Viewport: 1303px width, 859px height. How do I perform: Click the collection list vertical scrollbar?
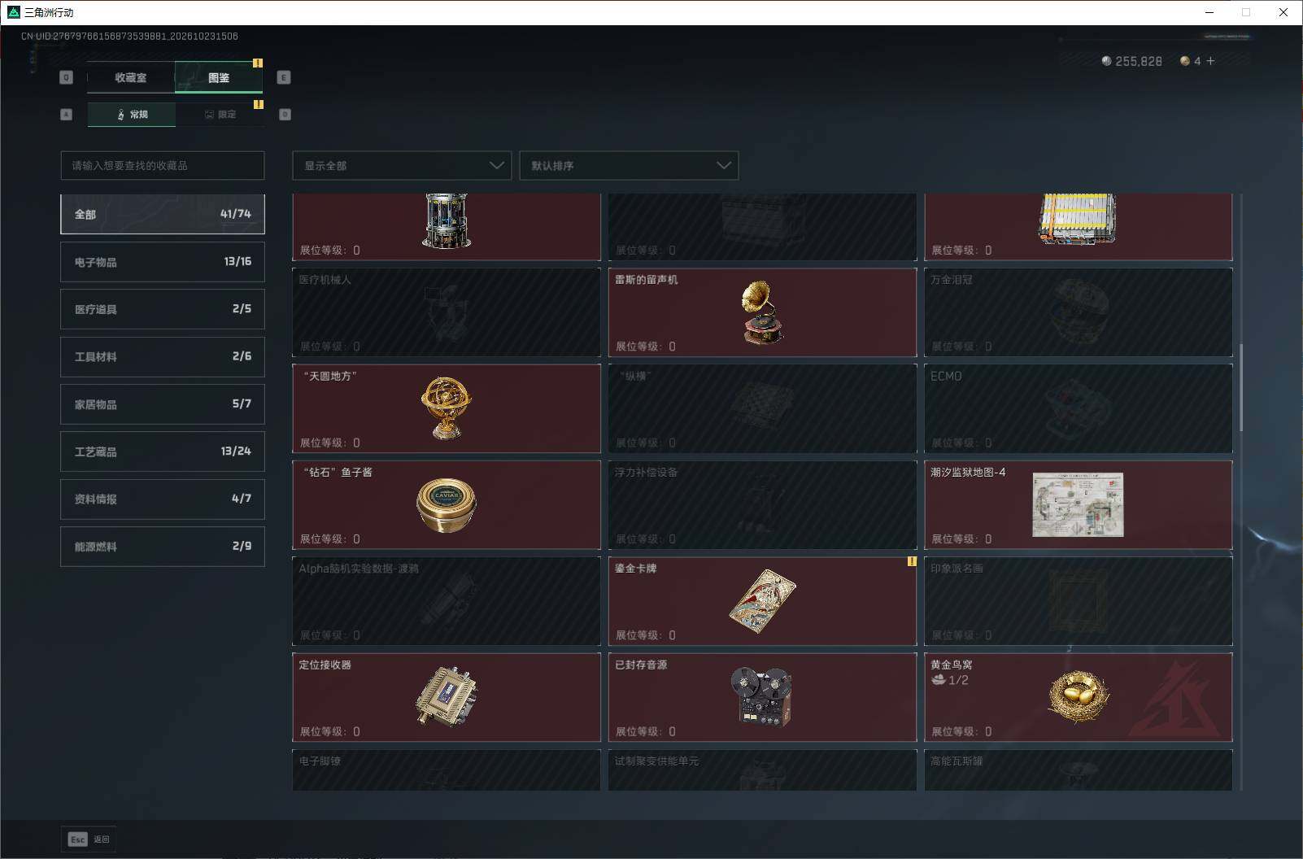tap(1241, 387)
